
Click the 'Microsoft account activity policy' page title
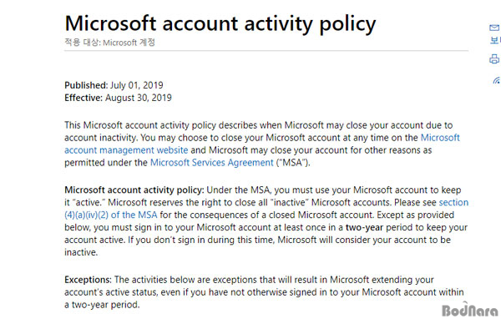tap(220, 23)
